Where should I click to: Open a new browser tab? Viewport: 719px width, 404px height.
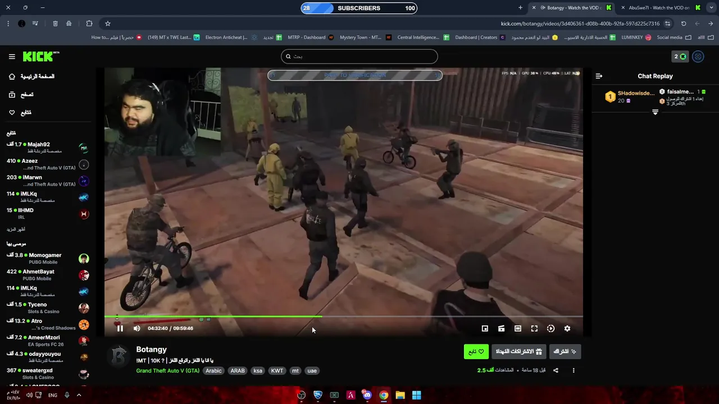(x=520, y=8)
